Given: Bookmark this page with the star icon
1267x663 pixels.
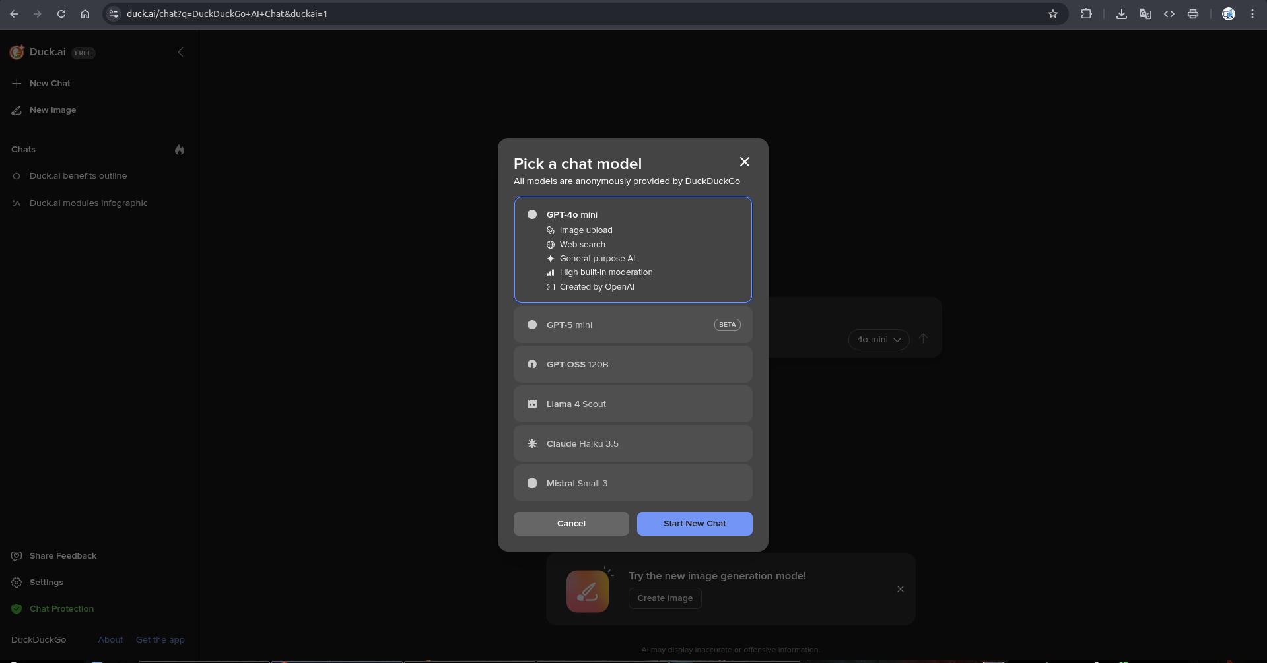Looking at the screenshot, I should pyautogui.click(x=1052, y=14).
